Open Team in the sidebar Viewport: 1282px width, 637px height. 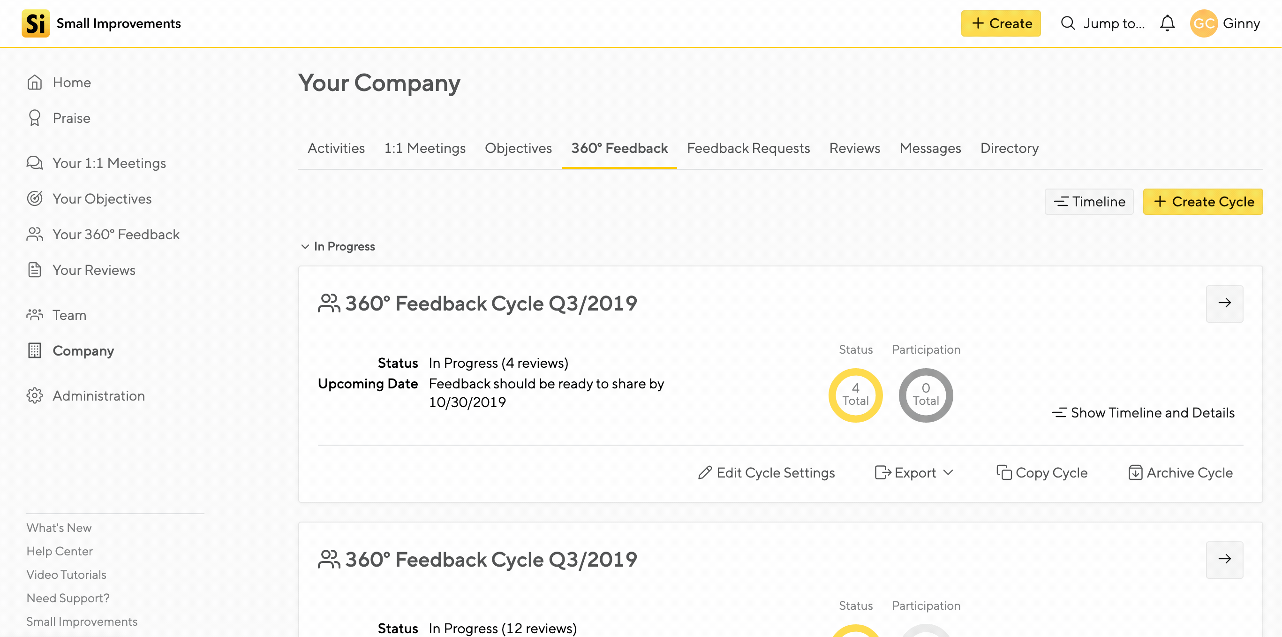(x=57, y=315)
